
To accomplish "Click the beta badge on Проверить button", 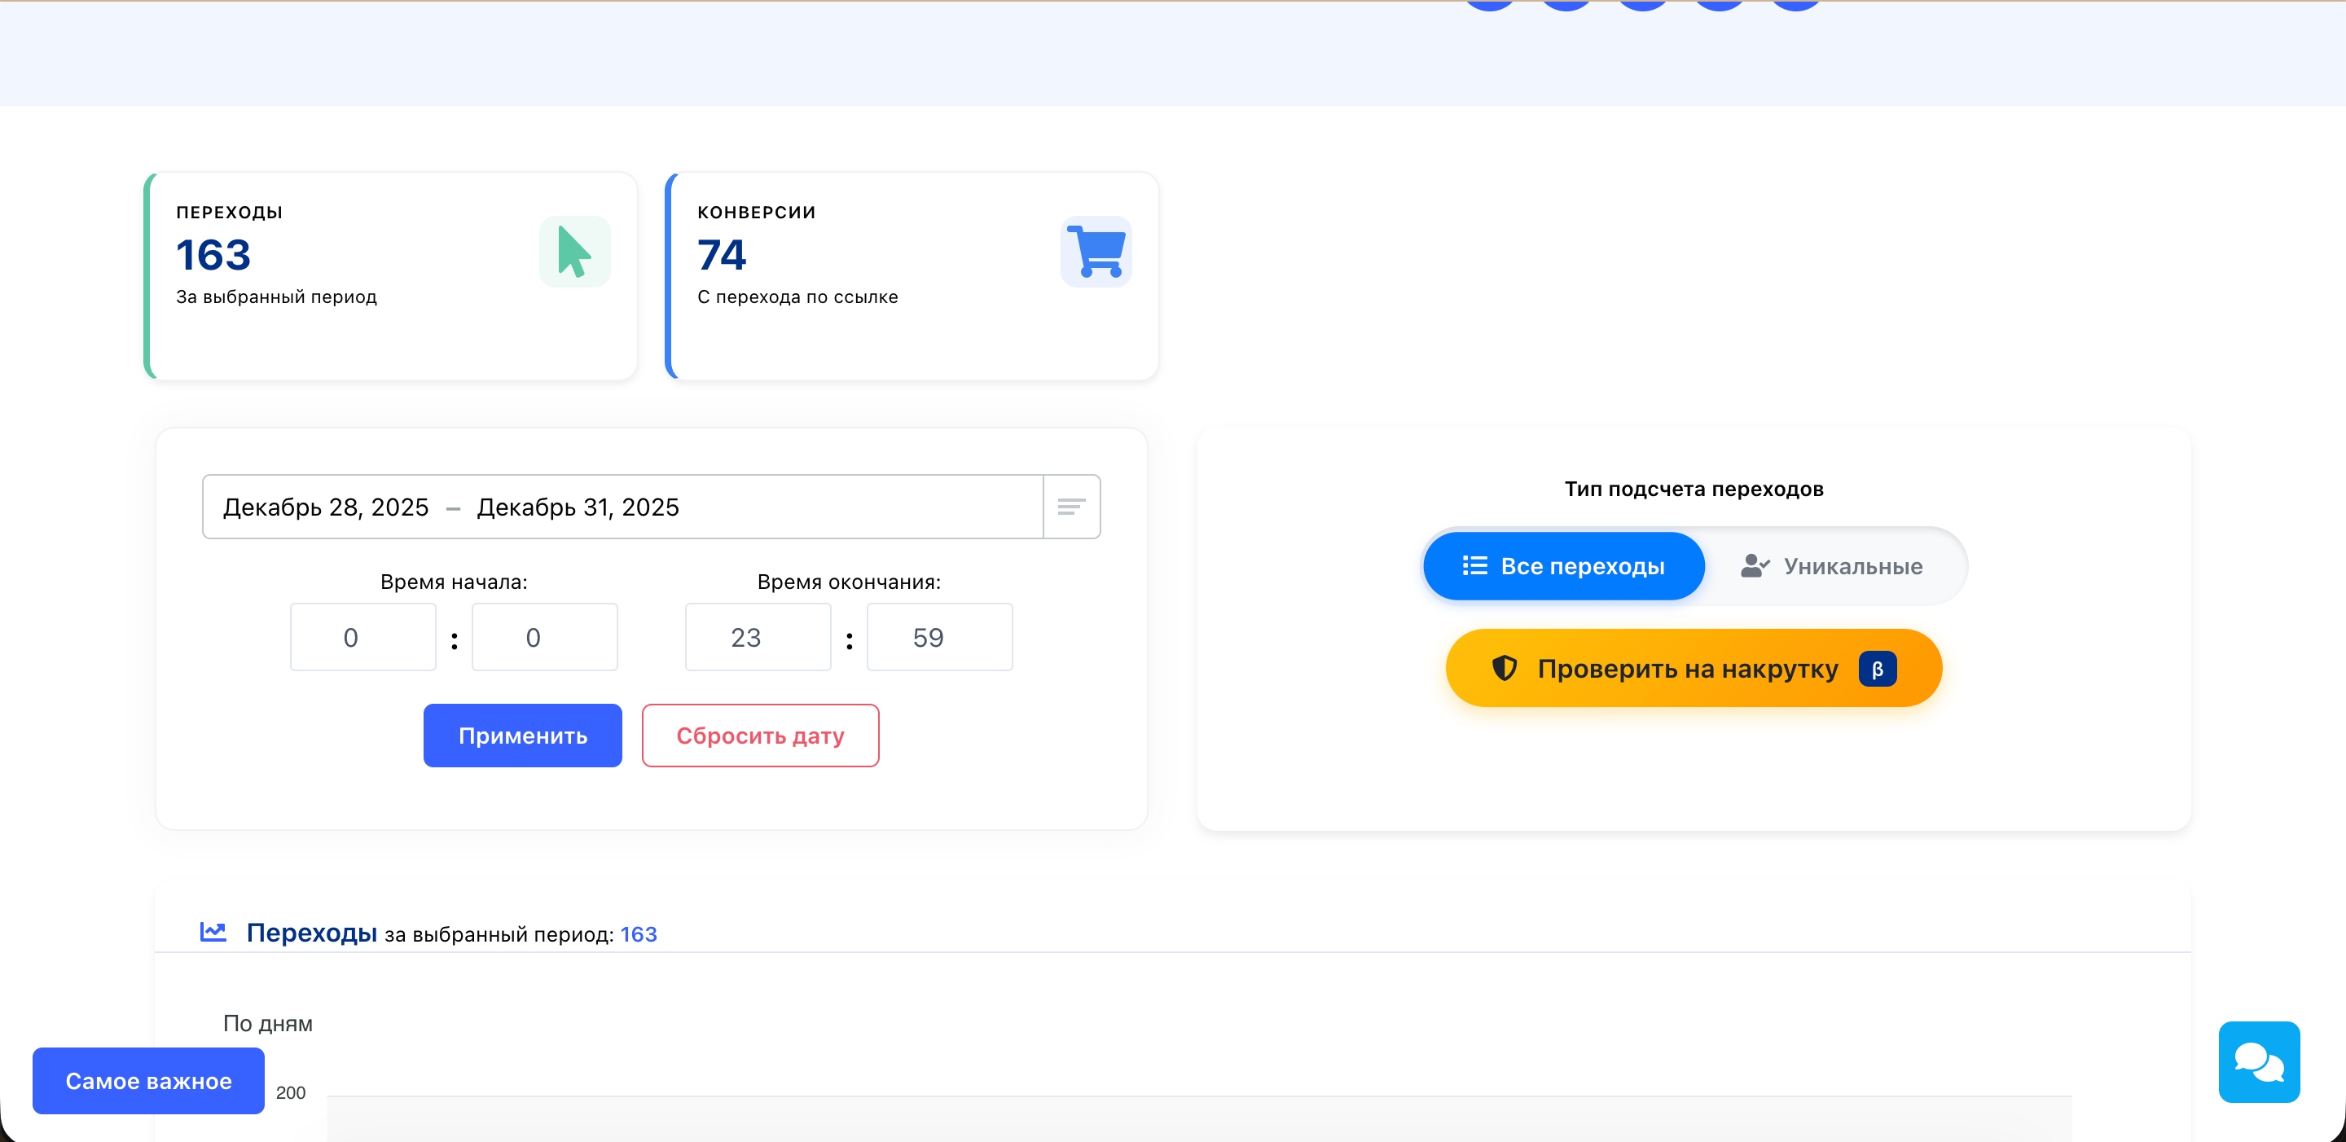I will pyautogui.click(x=1877, y=670).
